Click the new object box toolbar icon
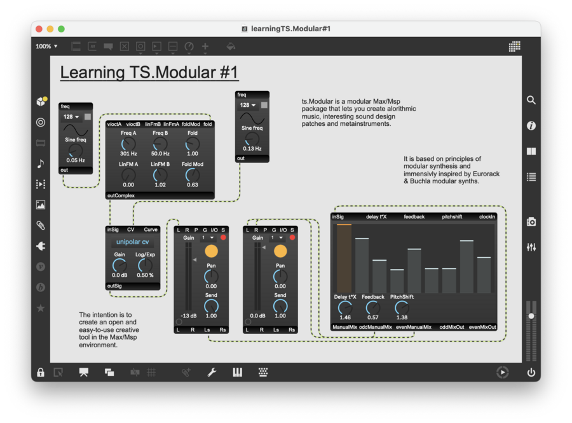572x423 pixels. point(76,46)
